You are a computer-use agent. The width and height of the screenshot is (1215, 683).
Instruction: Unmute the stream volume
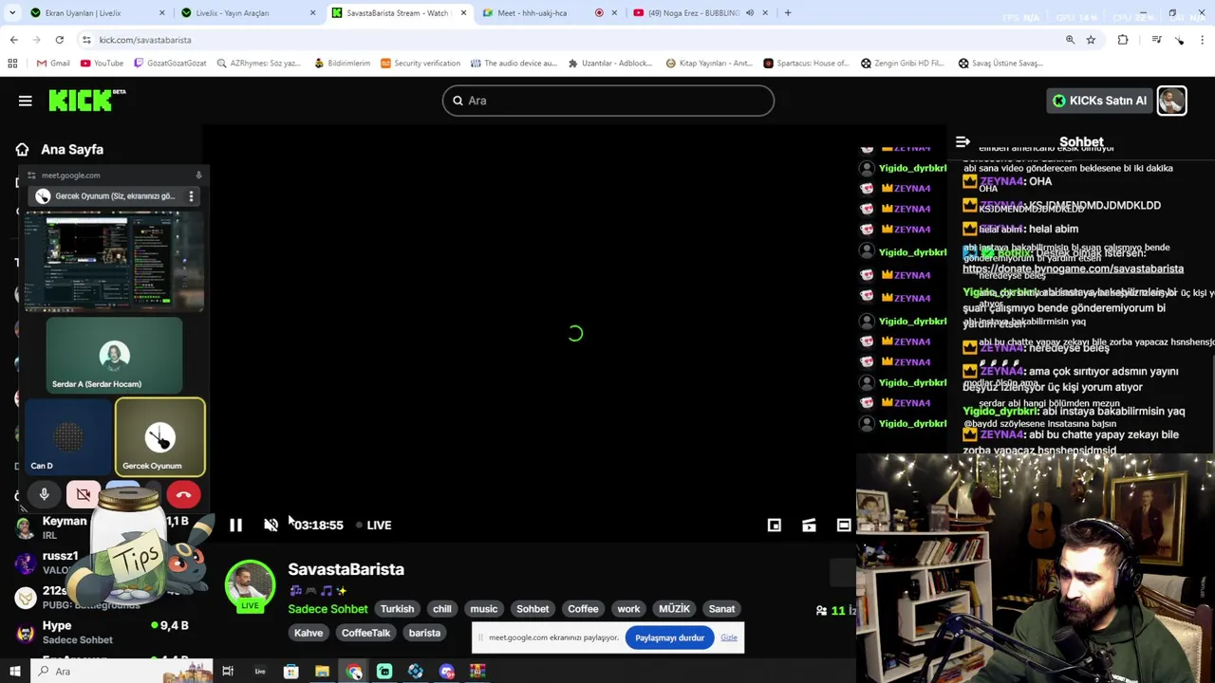point(271,525)
